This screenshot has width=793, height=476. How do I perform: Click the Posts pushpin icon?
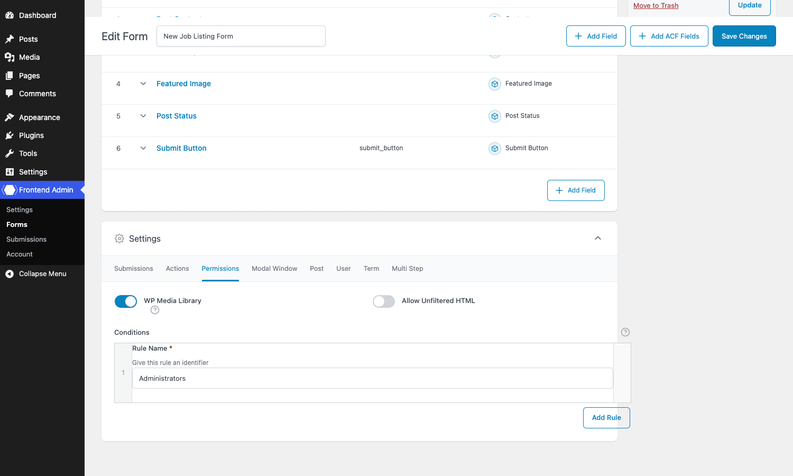click(x=10, y=39)
